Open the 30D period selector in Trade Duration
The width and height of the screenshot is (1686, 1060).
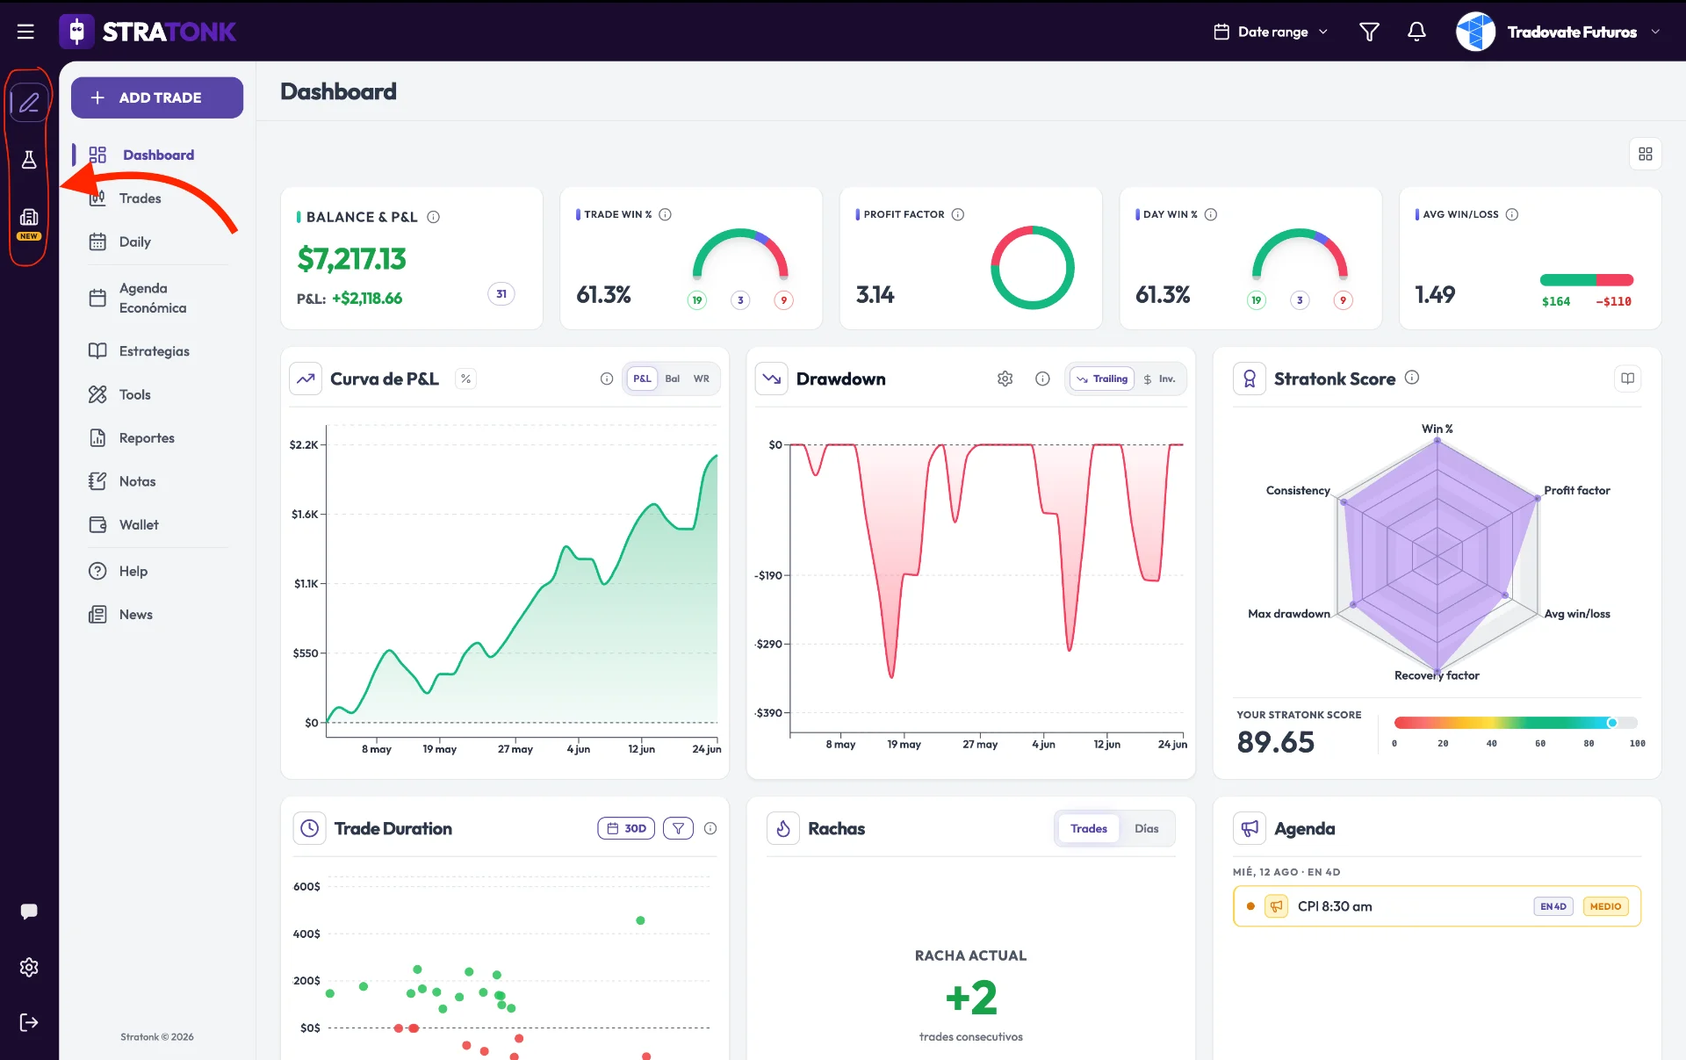click(x=626, y=828)
